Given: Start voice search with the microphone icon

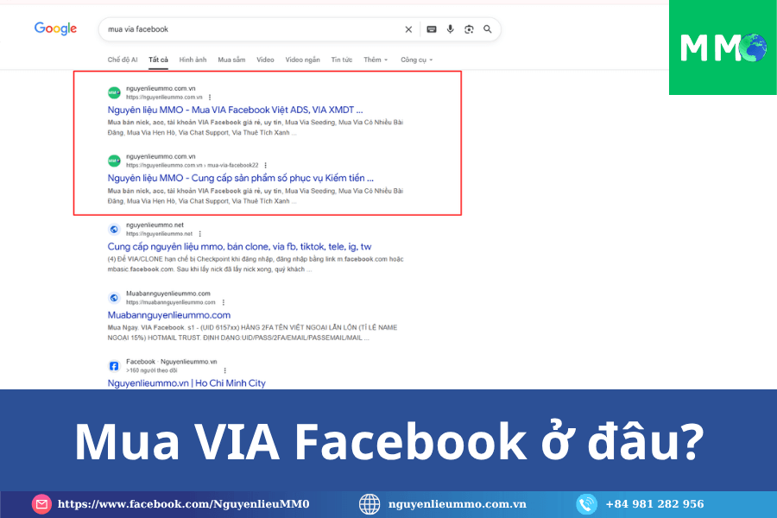Looking at the screenshot, I should coord(450,29).
